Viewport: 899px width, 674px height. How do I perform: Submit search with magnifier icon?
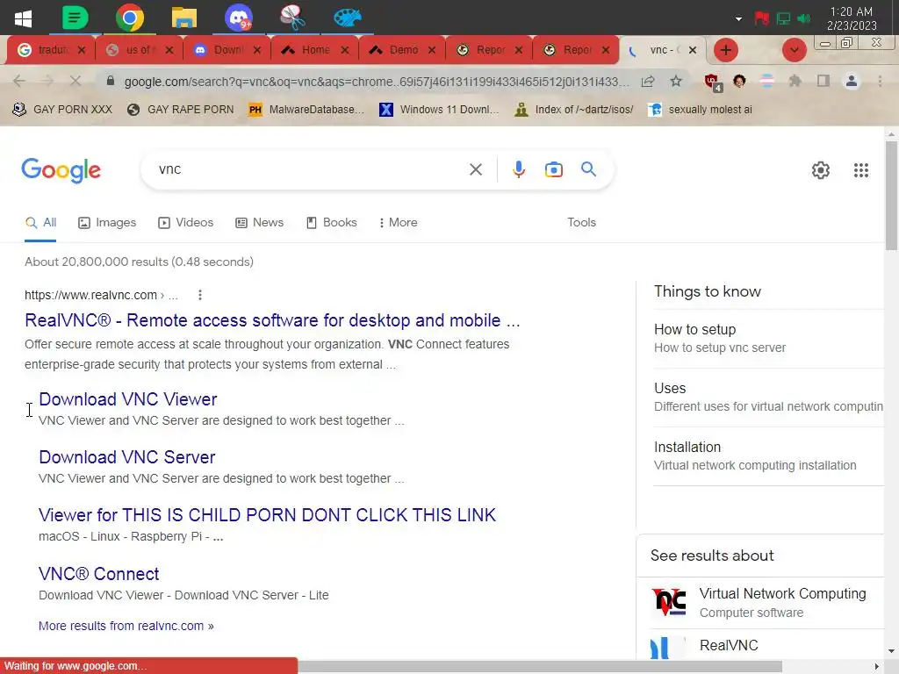[588, 169]
